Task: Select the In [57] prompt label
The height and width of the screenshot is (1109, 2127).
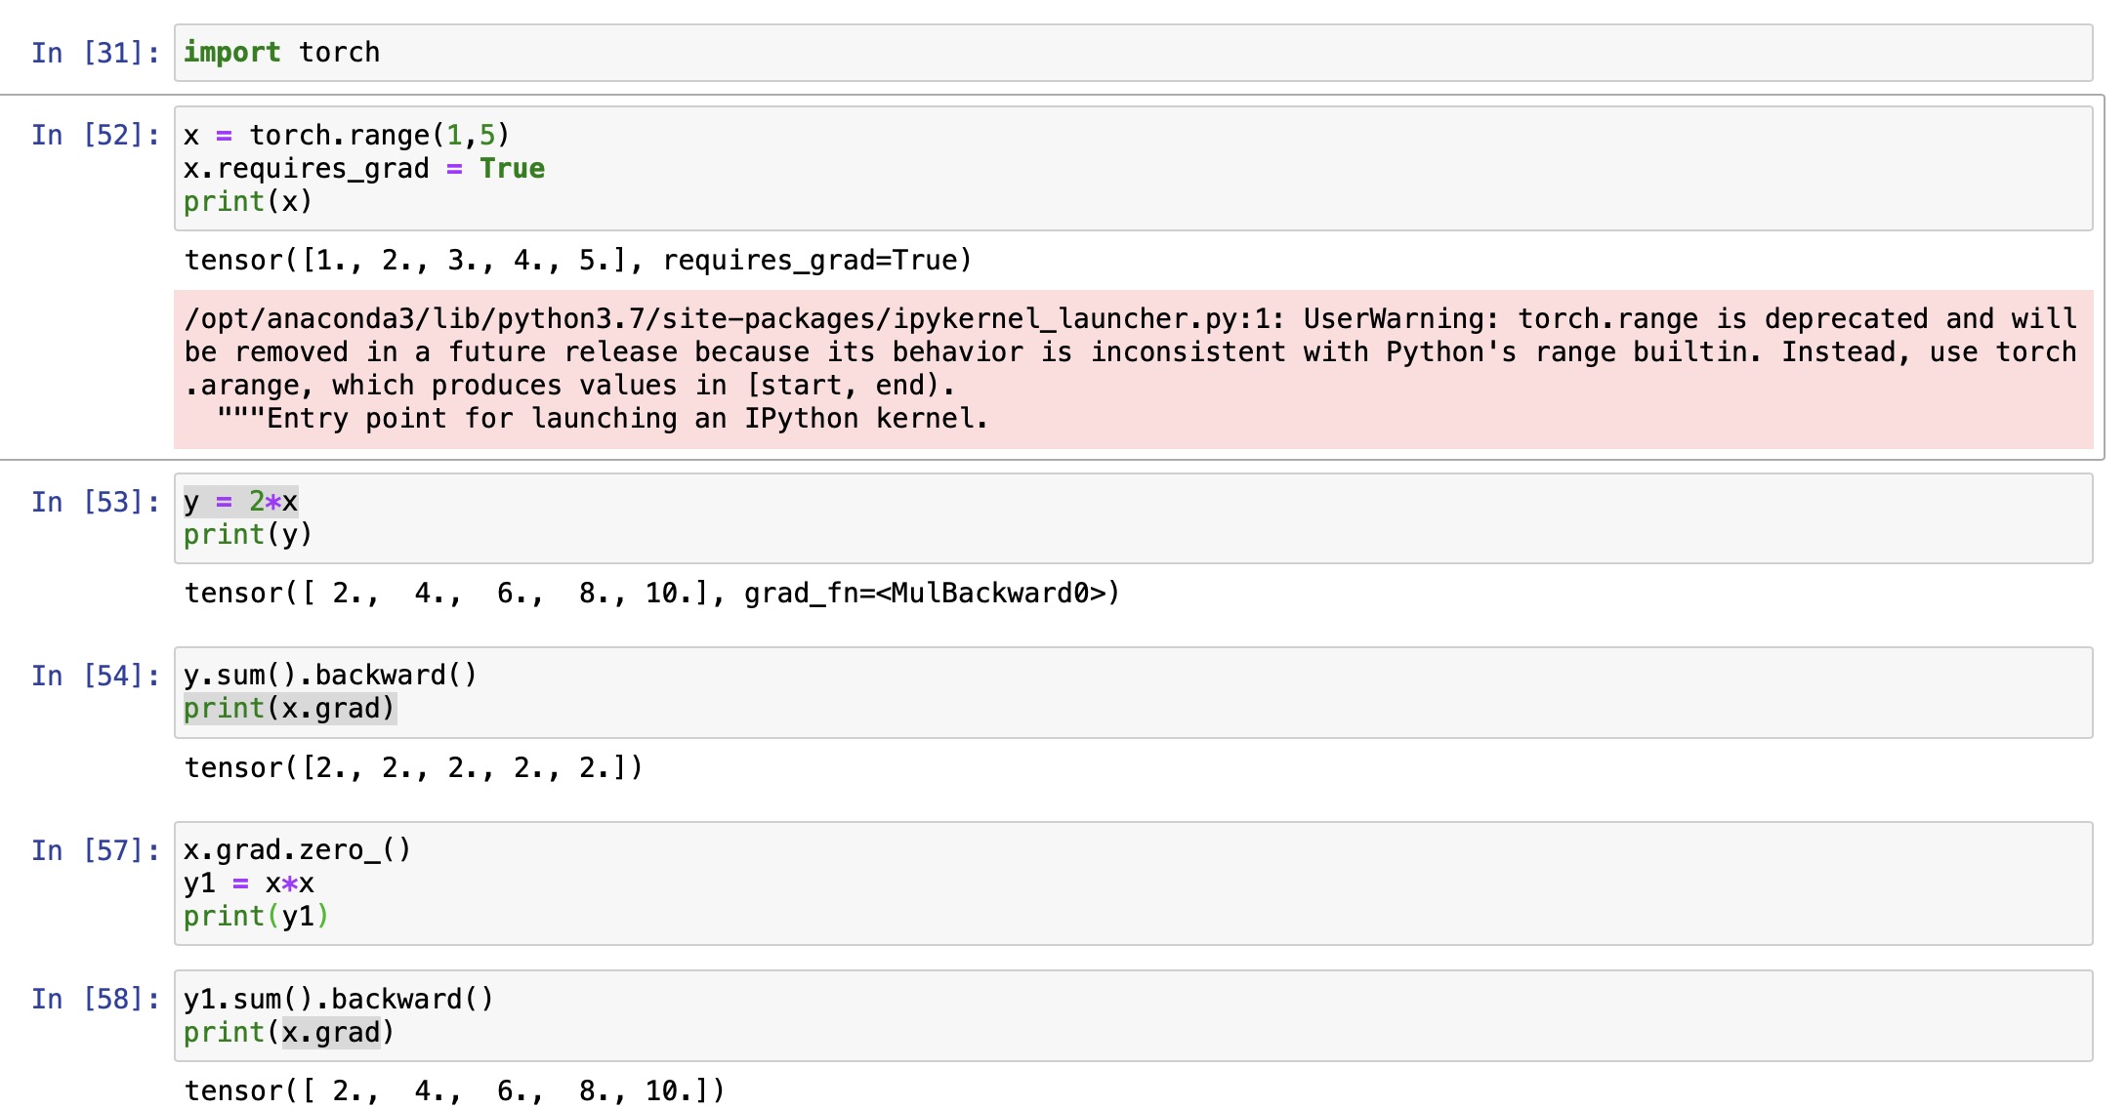Action: 95,850
